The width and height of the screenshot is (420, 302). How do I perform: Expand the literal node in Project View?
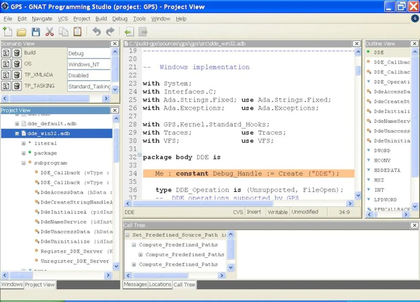(23, 143)
